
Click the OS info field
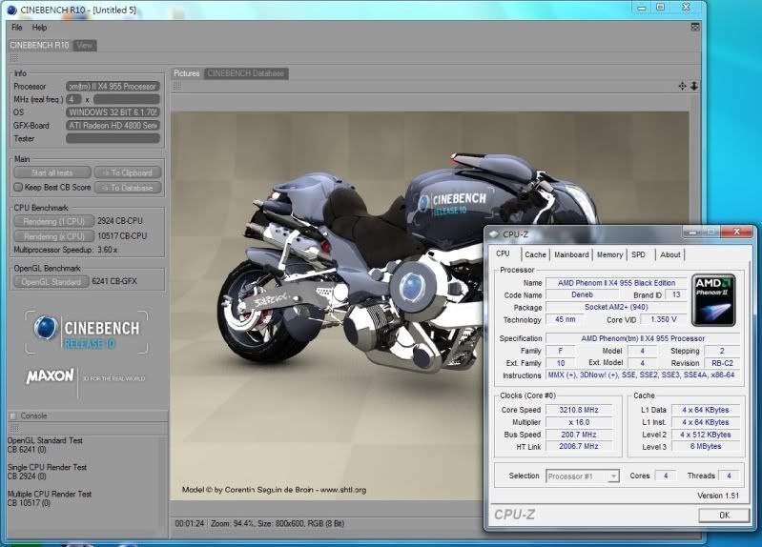[x=113, y=112]
